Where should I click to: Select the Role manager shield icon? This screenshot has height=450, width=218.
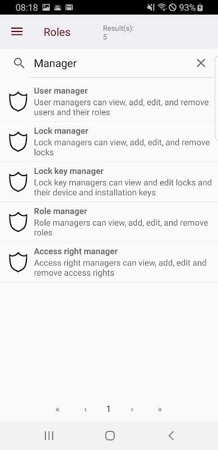(18, 222)
